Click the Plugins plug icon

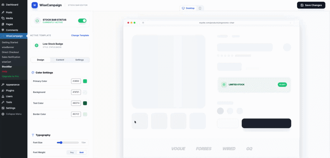pos(3,91)
